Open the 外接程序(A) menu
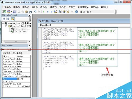The width and height of the screenshot is (132, 99). [83, 7]
